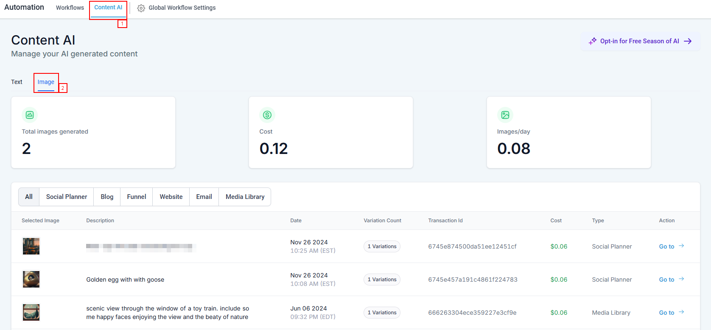Click the sparkle icon beside Opt-in for Free Season

tap(593, 41)
